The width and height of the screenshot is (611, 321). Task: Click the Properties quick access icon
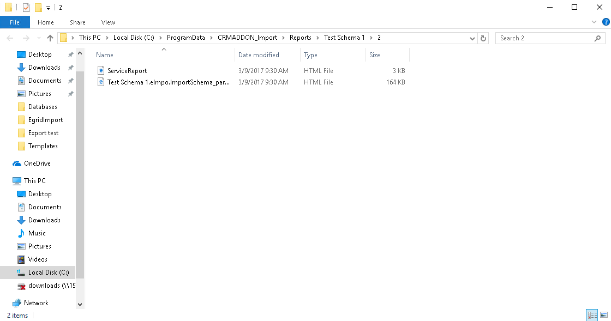click(x=26, y=8)
